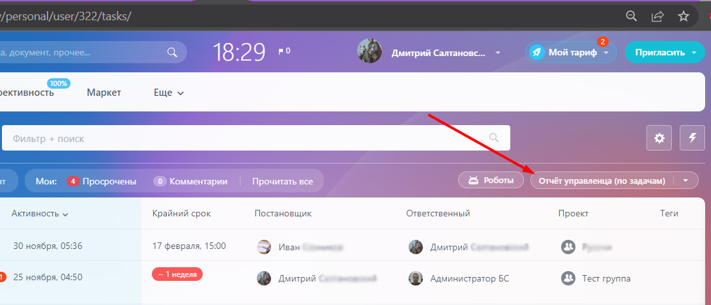Click the search magnifier in top search box
711x305 pixels.
[172, 52]
